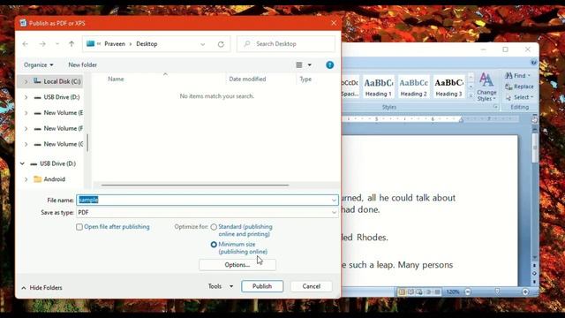Refresh the Desktop folder view

(221, 44)
